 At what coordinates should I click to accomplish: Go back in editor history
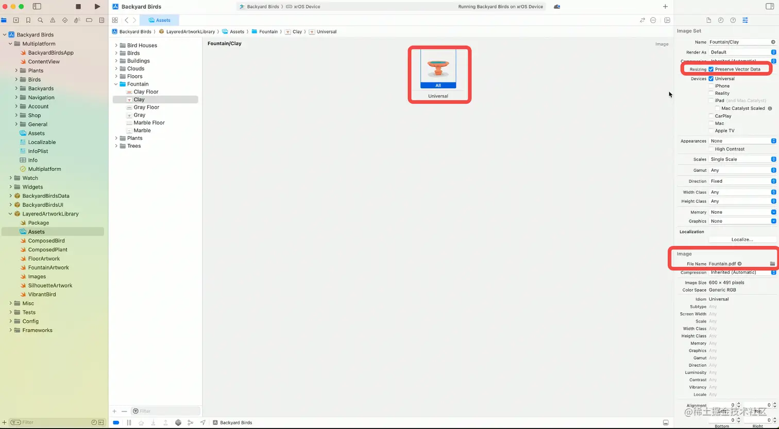126,20
